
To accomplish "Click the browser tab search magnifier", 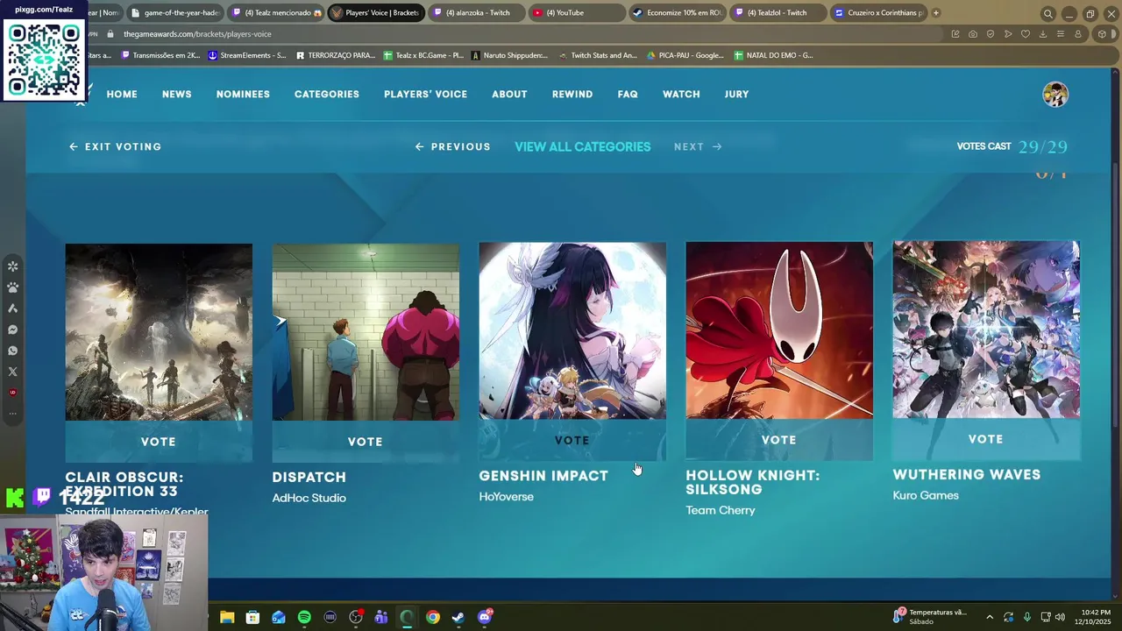I will pyautogui.click(x=1047, y=13).
